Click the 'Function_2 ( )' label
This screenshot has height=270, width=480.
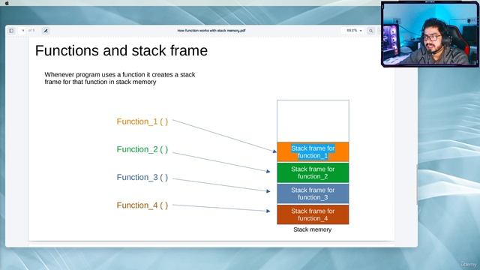[142, 149]
